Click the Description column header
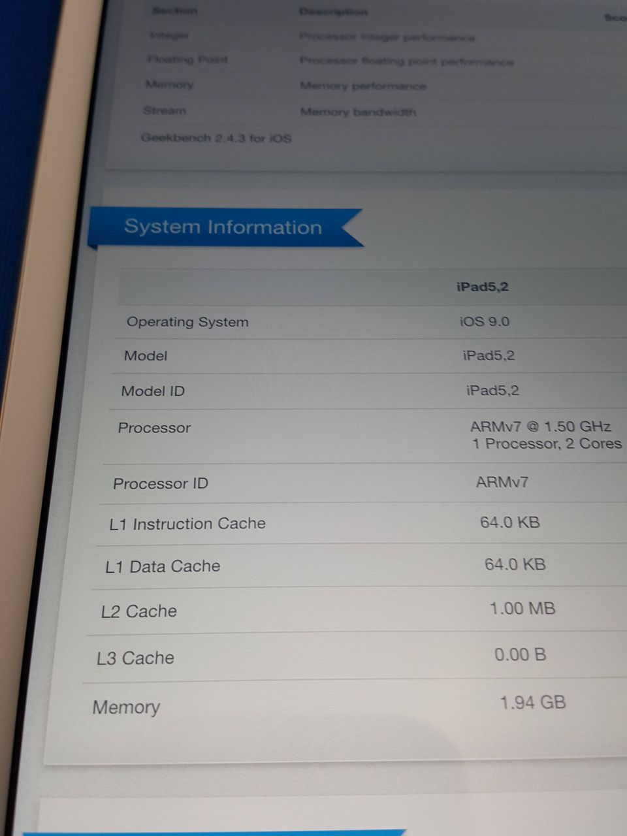 [333, 12]
